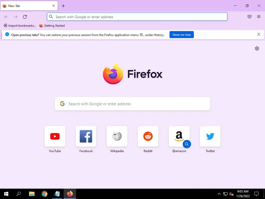Screen dimensions: 265x199
Task: Restore down the Firefox window
Action: (247, 6)
